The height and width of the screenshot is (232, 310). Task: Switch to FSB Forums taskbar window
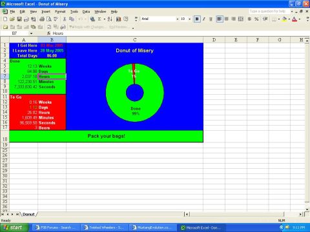(x=56, y=227)
